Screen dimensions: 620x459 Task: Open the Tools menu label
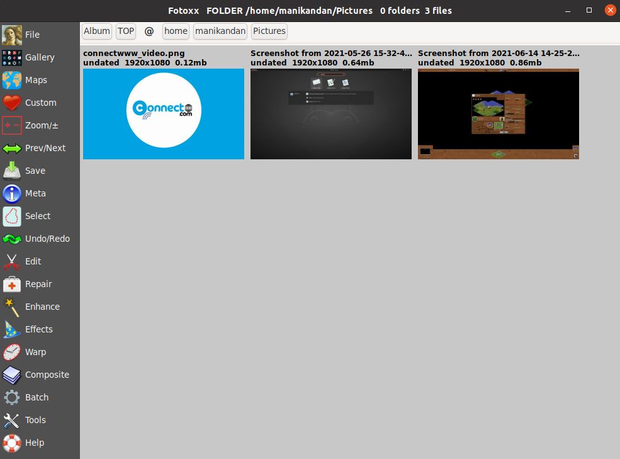pyautogui.click(x=36, y=420)
